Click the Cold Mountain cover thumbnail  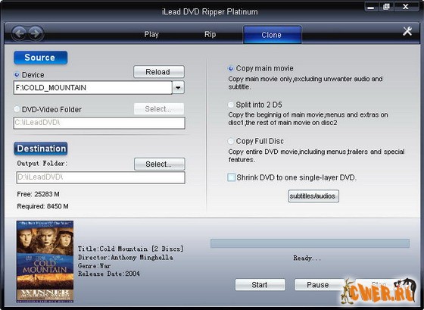tap(45, 261)
